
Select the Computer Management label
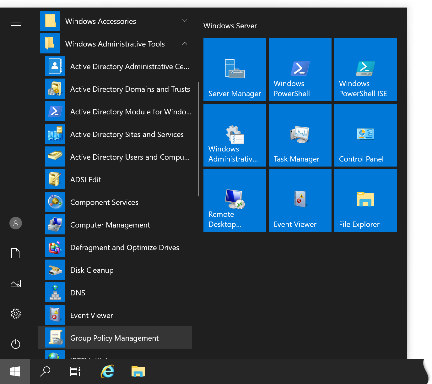click(x=110, y=225)
